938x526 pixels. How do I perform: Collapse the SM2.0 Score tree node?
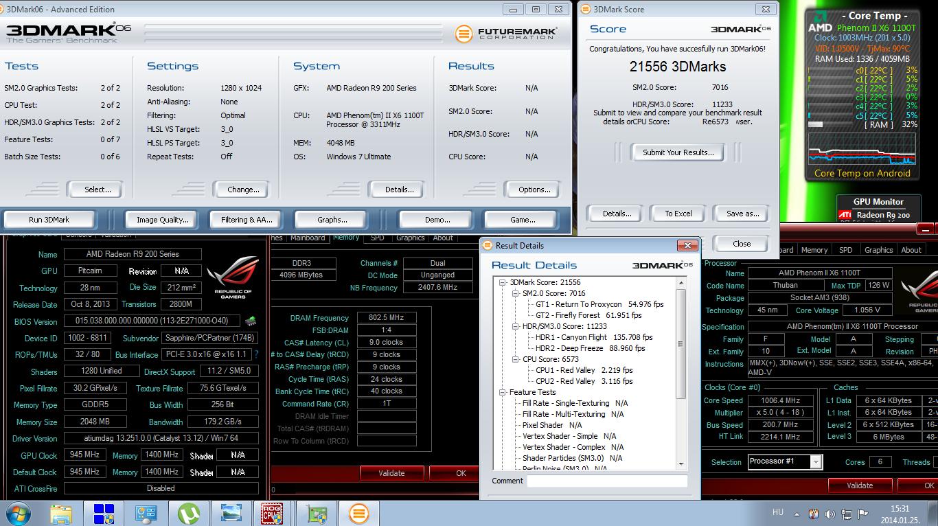pyautogui.click(x=514, y=293)
